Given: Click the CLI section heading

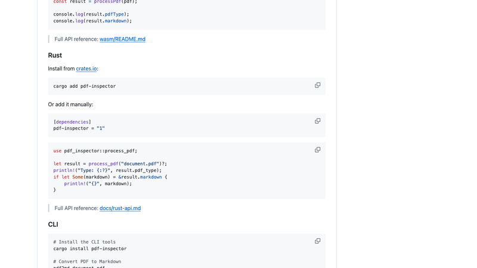Looking at the screenshot, I should pyautogui.click(x=53, y=224).
